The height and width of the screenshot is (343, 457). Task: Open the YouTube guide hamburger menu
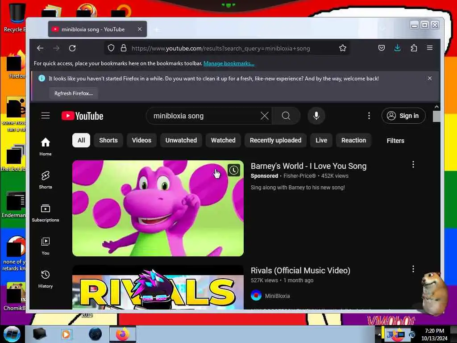pyautogui.click(x=46, y=116)
